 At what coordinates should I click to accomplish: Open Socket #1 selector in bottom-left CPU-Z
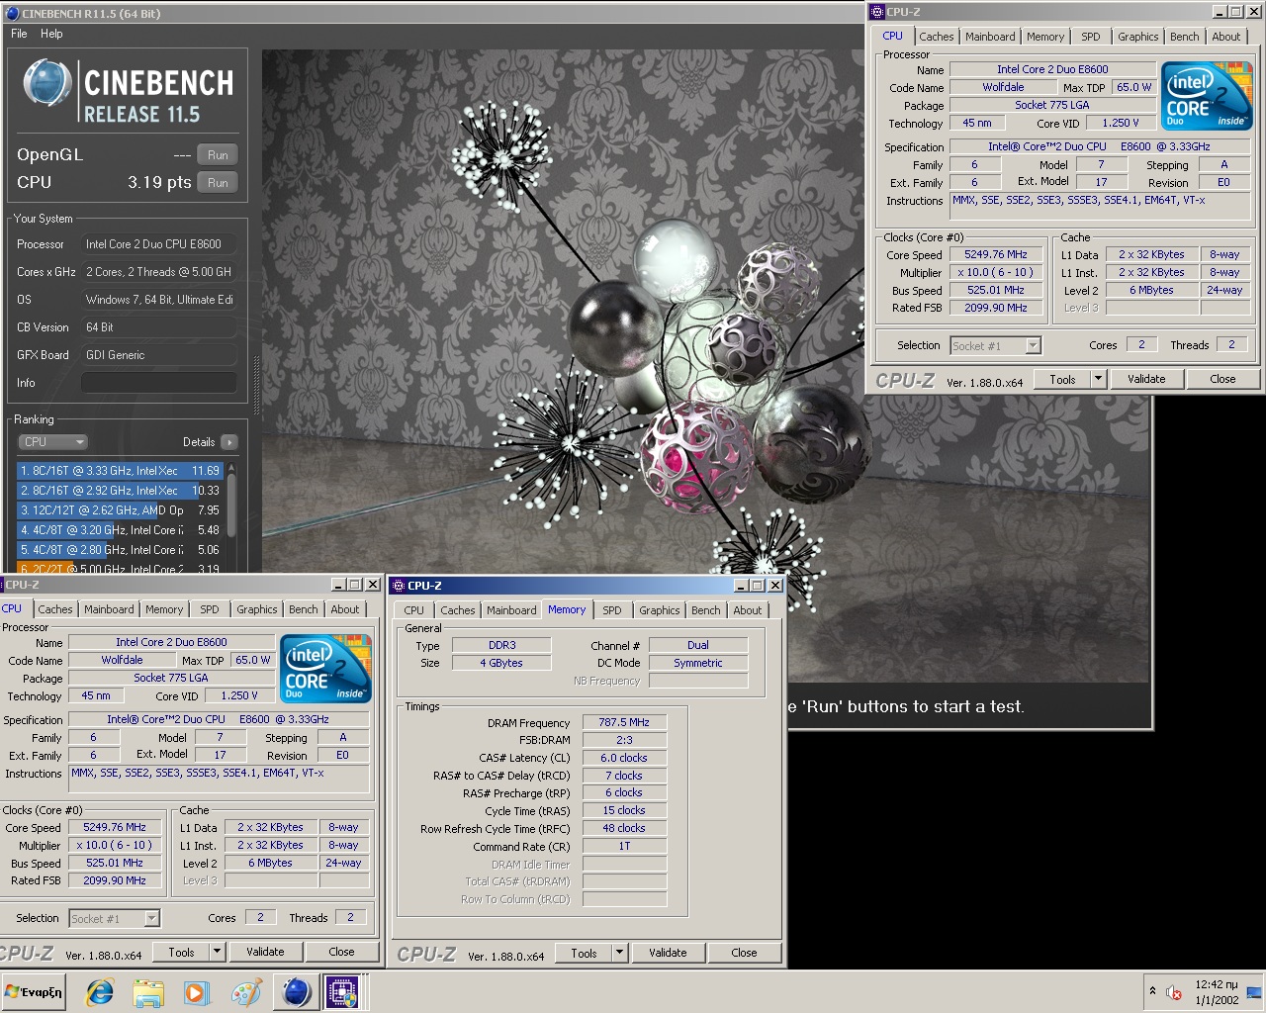(115, 918)
